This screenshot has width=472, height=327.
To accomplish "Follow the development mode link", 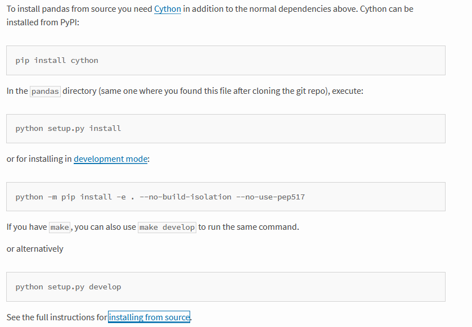I will coord(110,158).
